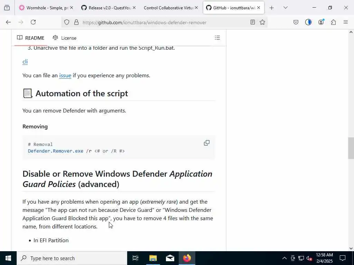This screenshot has height=265, width=354.
Task: Open README outline list icon
Action: 217,38
